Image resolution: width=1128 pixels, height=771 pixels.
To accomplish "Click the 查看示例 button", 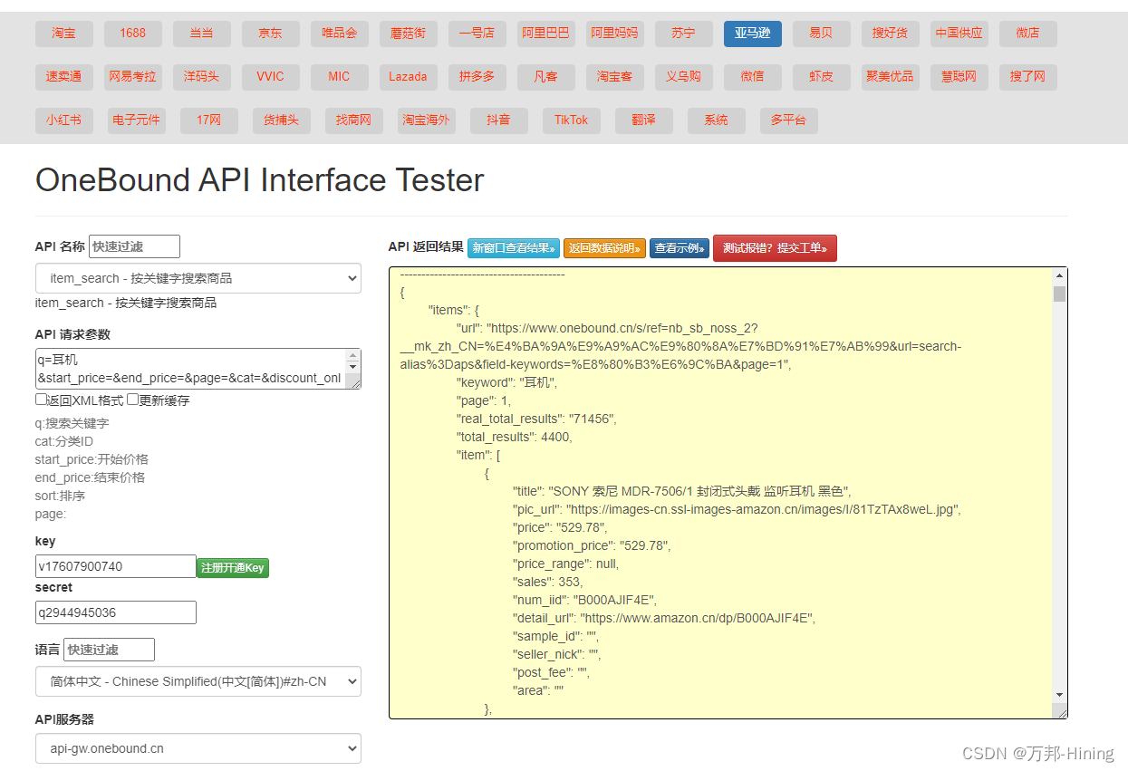I will click(x=680, y=248).
